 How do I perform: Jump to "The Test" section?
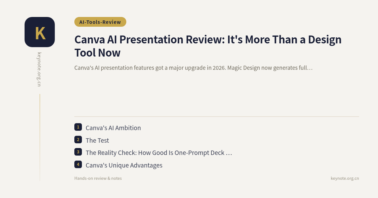pos(97,140)
